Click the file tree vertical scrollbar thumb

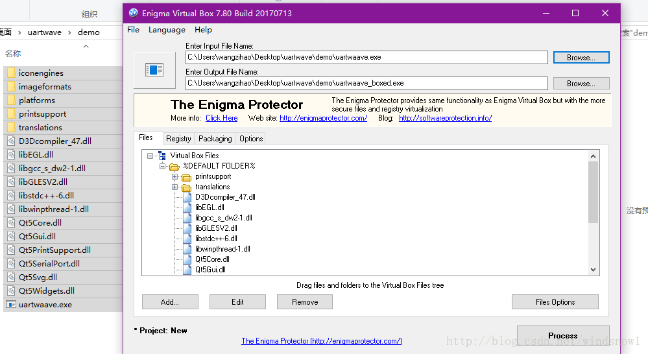pos(593,192)
